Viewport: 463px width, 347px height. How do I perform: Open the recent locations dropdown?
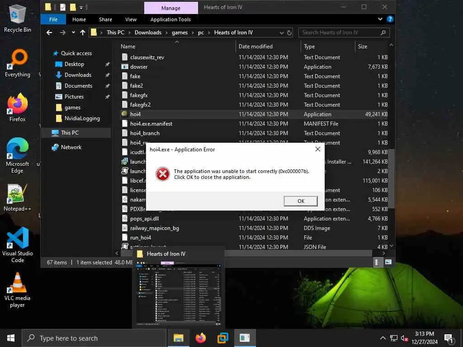pos(73,33)
